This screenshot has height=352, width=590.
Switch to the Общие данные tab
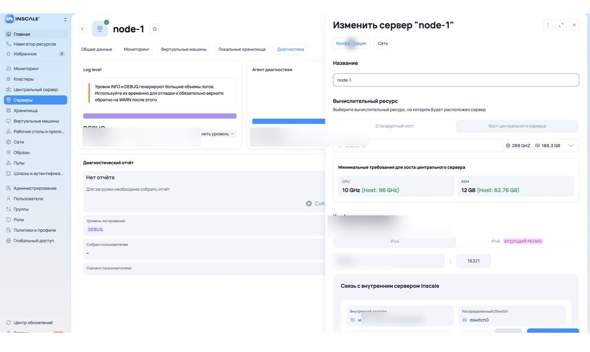click(x=97, y=49)
